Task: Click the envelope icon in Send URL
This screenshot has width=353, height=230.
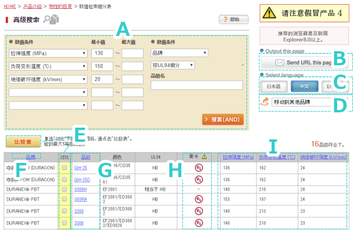Action: 279,62
